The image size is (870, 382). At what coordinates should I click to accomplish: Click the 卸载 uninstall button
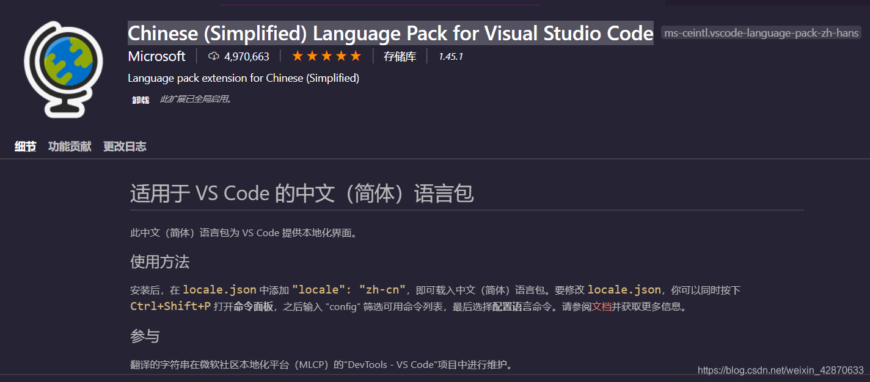(141, 99)
